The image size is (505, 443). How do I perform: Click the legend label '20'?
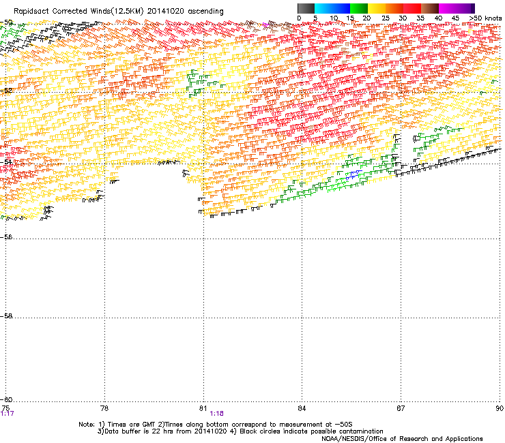click(366, 18)
